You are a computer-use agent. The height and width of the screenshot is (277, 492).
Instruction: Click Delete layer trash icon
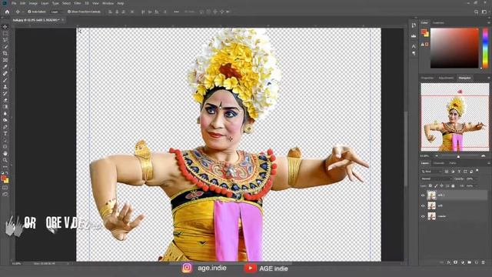click(x=484, y=262)
